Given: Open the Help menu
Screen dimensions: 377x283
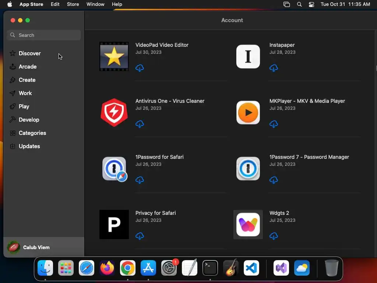Looking at the screenshot, I should [117, 4].
